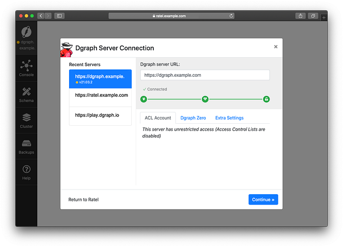Open the Safari share menu

point(300,16)
